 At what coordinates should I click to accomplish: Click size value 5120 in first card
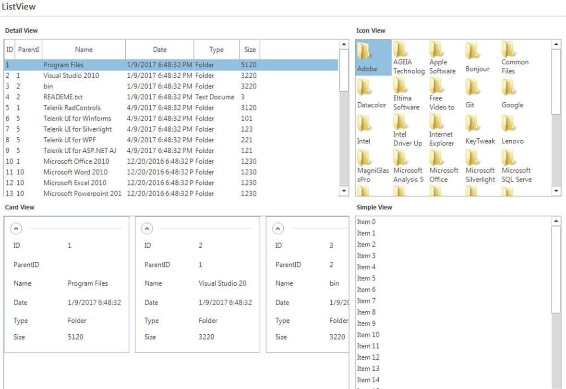click(x=75, y=337)
